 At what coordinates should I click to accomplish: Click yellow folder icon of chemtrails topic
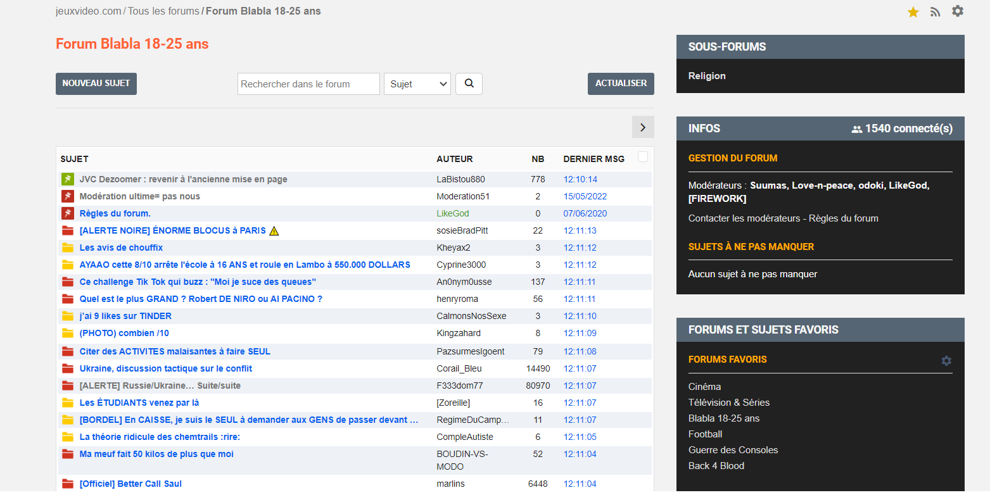click(68, 437)
